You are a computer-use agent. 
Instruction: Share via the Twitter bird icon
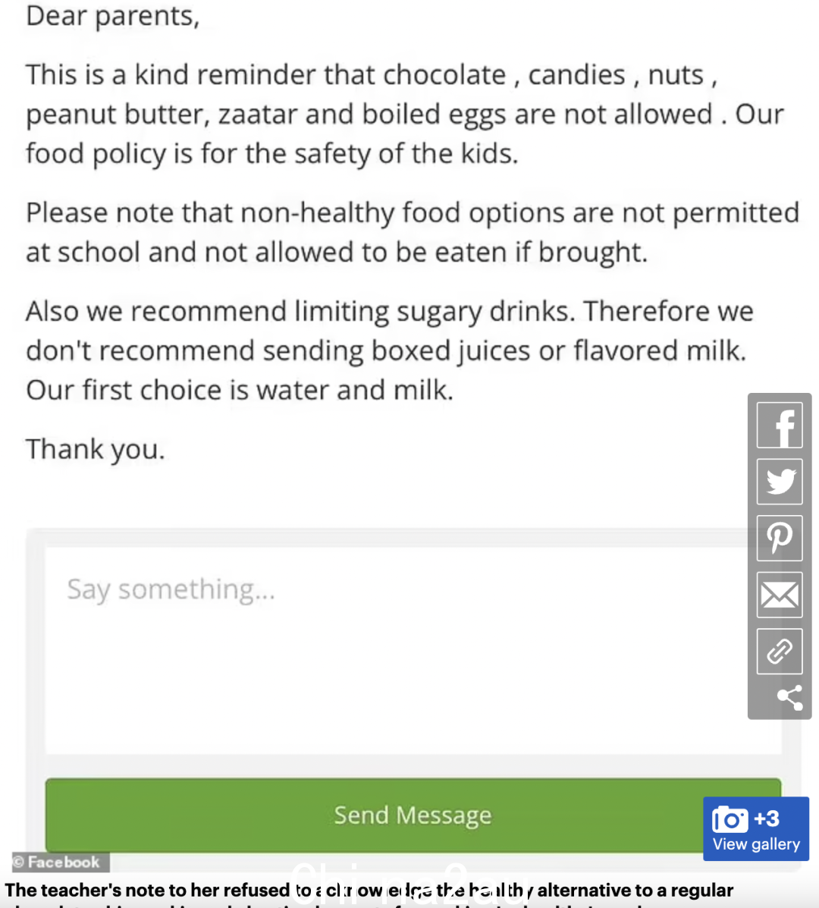coord(779,482)
